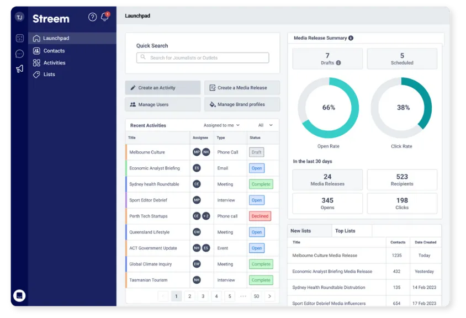Go to page 2 of Recent Activities
Viewport: 466px width, 318px height.
(189, 296)
